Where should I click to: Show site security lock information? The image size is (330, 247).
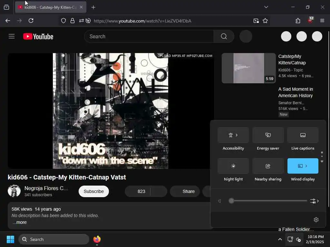point(73,21)
